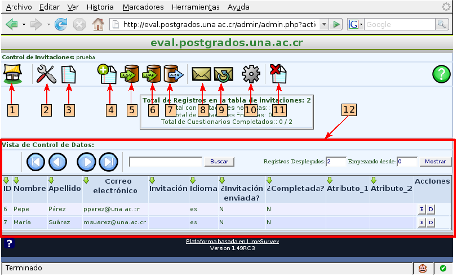Import invitations from LDAP icon
457x276 pixels.
pos(153,74)
